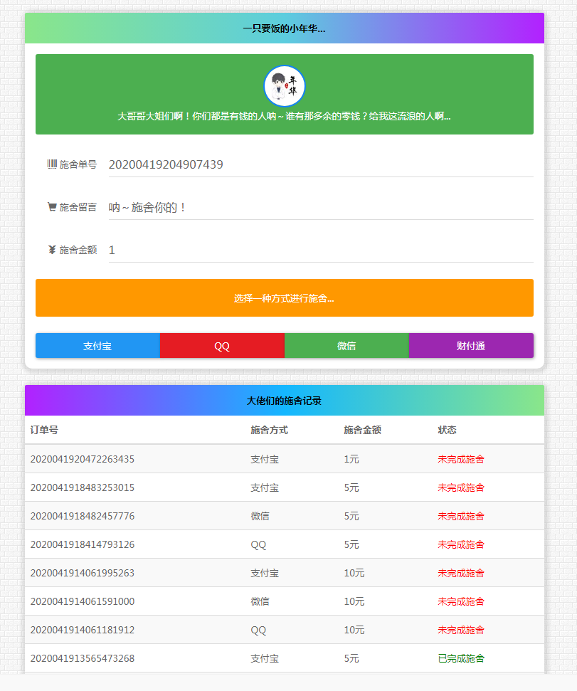Click 已完成施舍 status on the last row

[x=460, y=658]
